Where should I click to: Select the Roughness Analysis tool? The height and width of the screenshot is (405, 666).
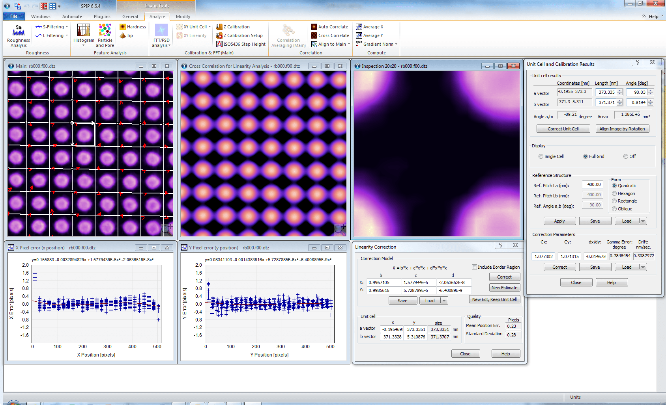tap(18, 35)
